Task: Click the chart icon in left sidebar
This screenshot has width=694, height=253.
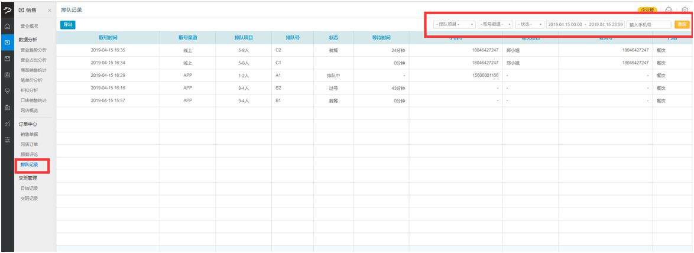Action: (x=7, y=124)
